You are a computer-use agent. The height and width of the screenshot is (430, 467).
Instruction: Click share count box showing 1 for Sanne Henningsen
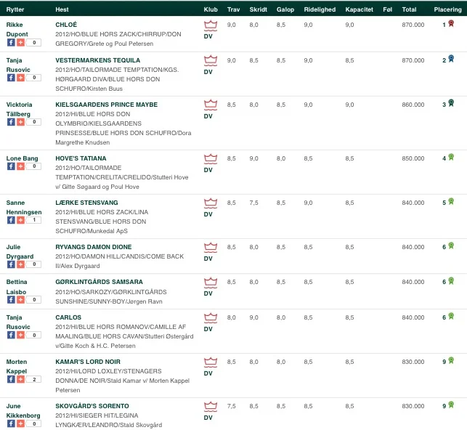[x=34, y=220]
